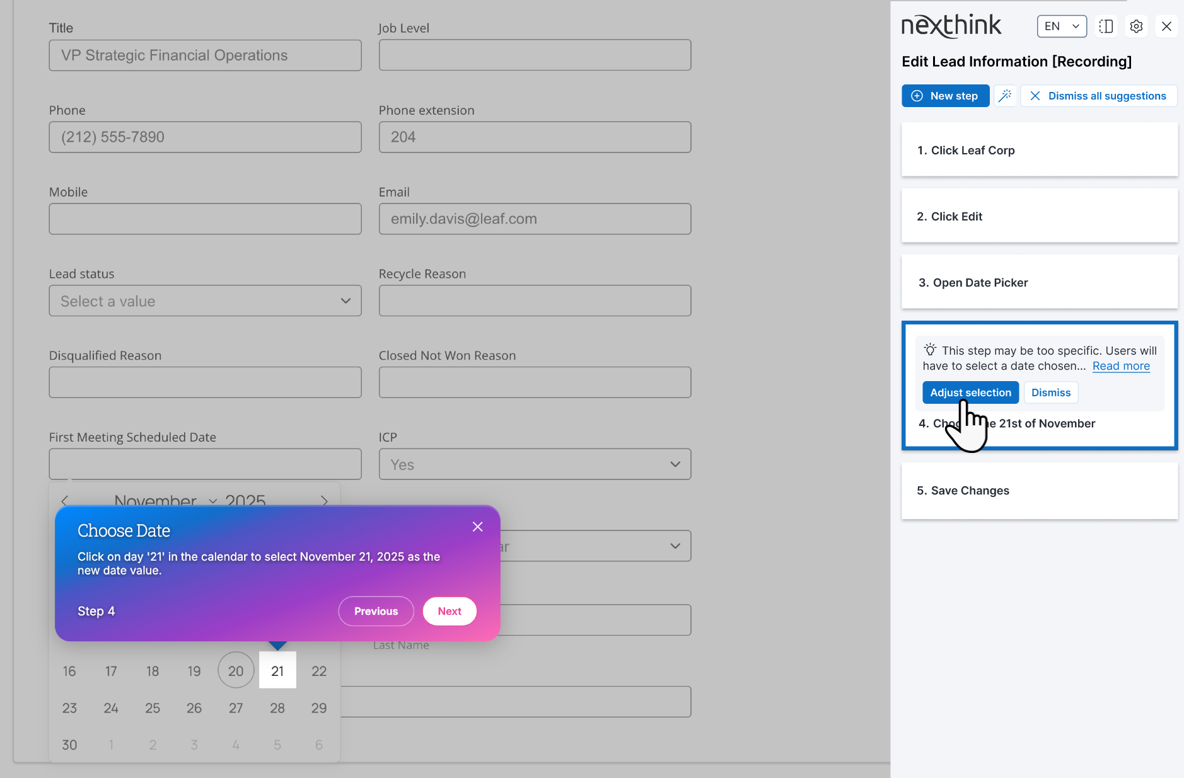Close the Nexthink editor panel
Image resolution: width=1184 pixels, height=778 pixels.
tap(1166, 26)
